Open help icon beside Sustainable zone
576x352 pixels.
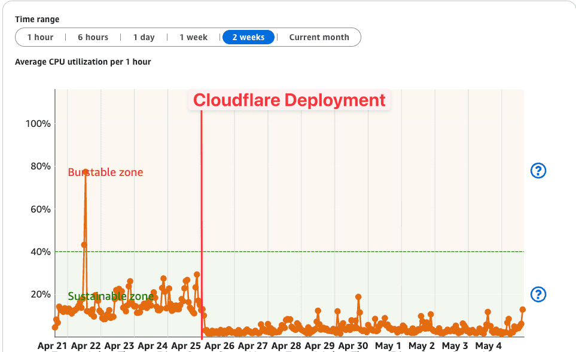[x=538, y=295]
